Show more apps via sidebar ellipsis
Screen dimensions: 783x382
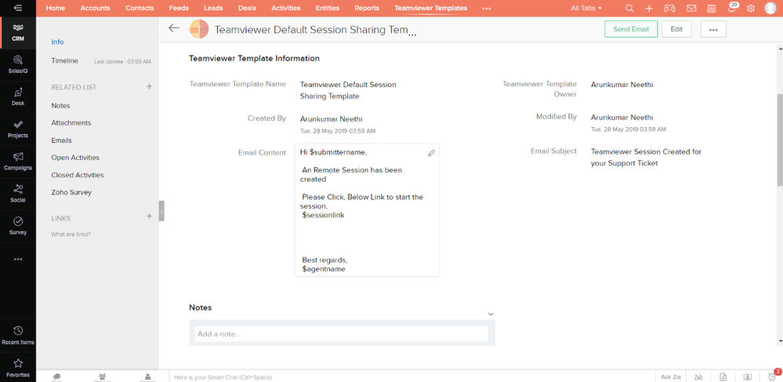[18, 259]
